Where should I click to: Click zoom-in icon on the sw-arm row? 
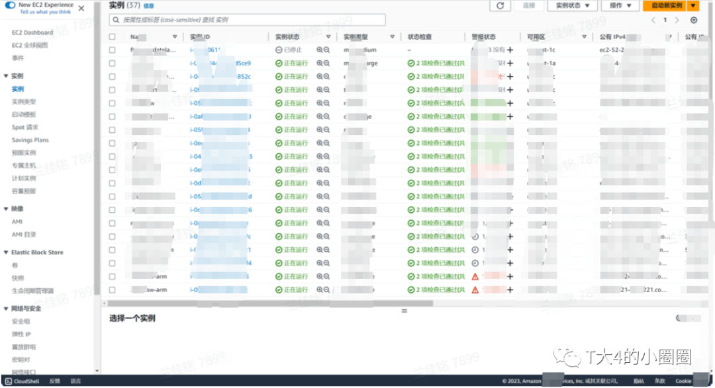coord(320,290)
